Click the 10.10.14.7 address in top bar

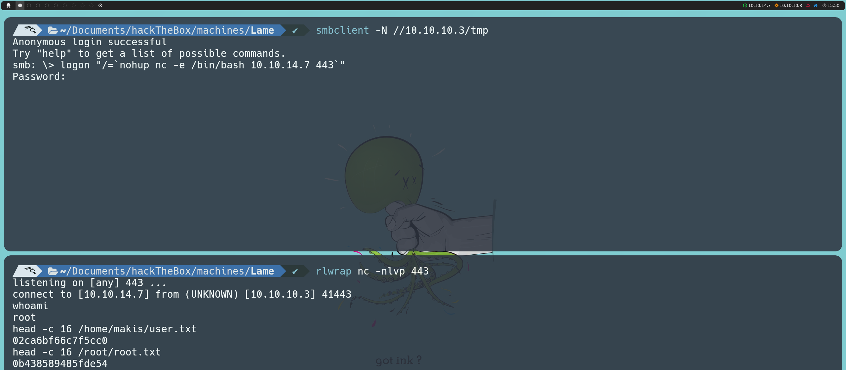[x=759, y=5]
